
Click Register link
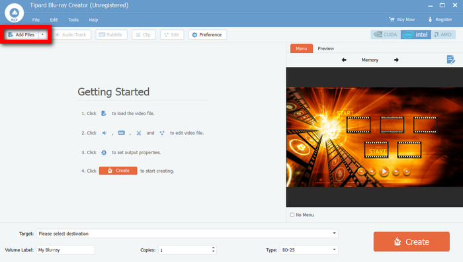440,19
